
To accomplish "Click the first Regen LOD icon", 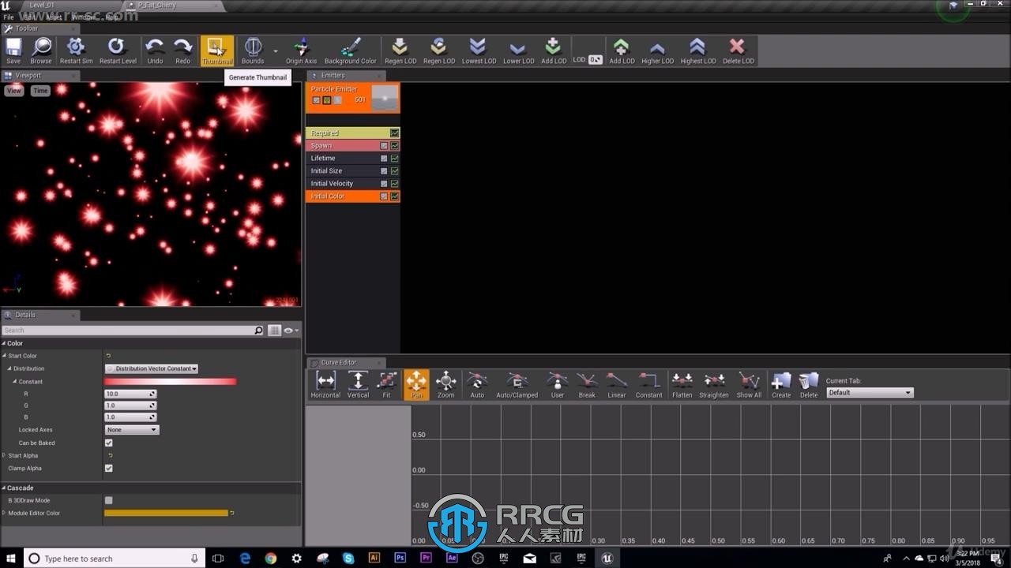I will coord(400,50).
